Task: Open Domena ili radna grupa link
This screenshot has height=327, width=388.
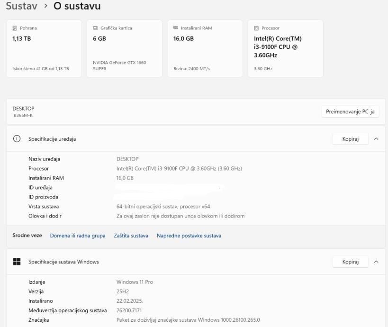Action: click(78, 236)
